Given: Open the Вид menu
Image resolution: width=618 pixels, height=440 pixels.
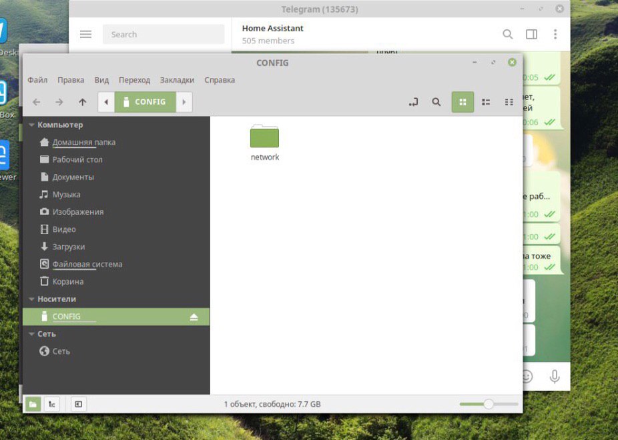Looking at the screenshot, I should coord(101,80).
